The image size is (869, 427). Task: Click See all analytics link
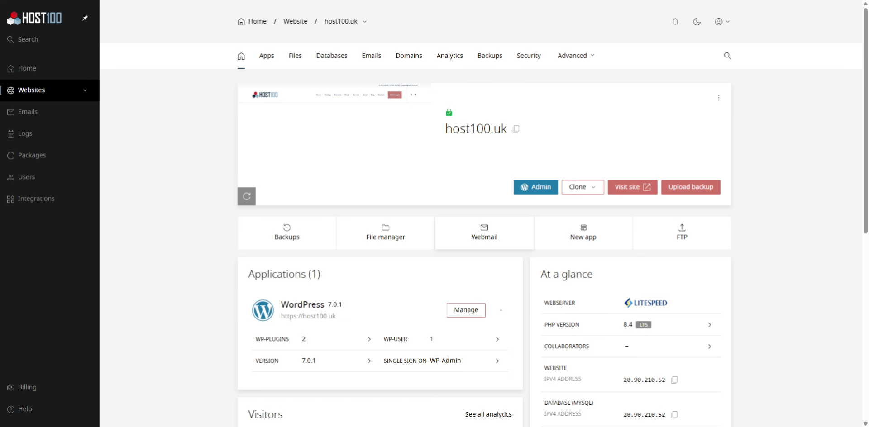(488, 414)
